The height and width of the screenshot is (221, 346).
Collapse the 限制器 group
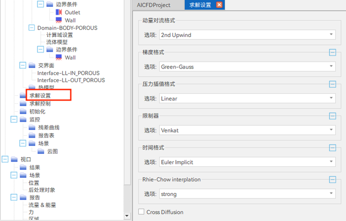[333, 116]
